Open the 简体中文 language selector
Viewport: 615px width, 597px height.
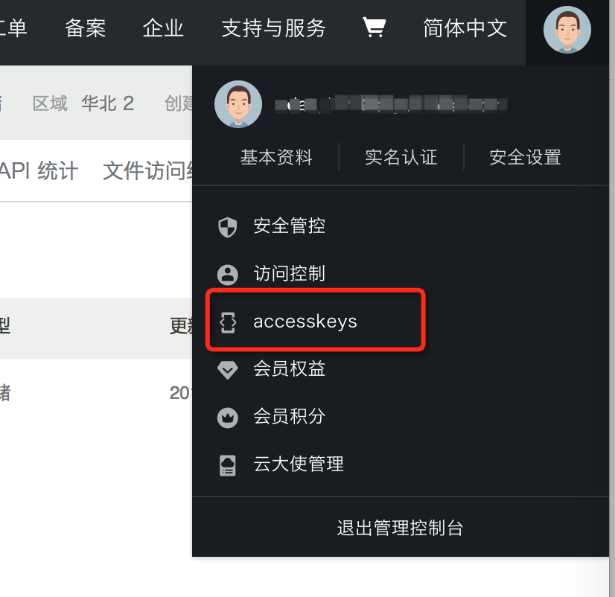465,28
